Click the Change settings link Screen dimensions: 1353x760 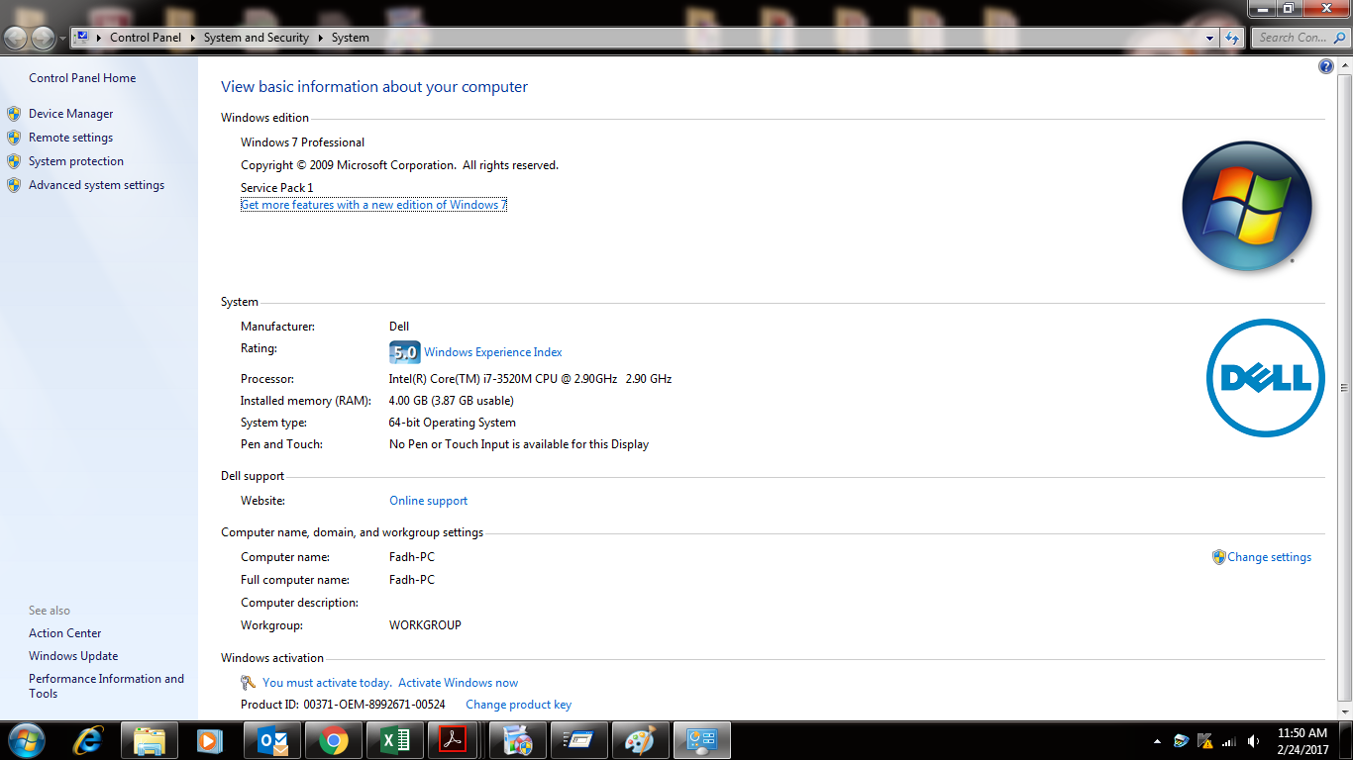coord(1269,557)
